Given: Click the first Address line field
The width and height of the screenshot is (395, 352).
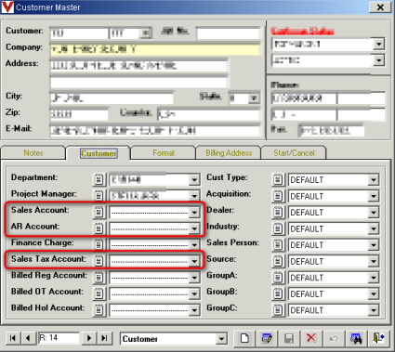Looking at the screenshot, I should point(138,66).
